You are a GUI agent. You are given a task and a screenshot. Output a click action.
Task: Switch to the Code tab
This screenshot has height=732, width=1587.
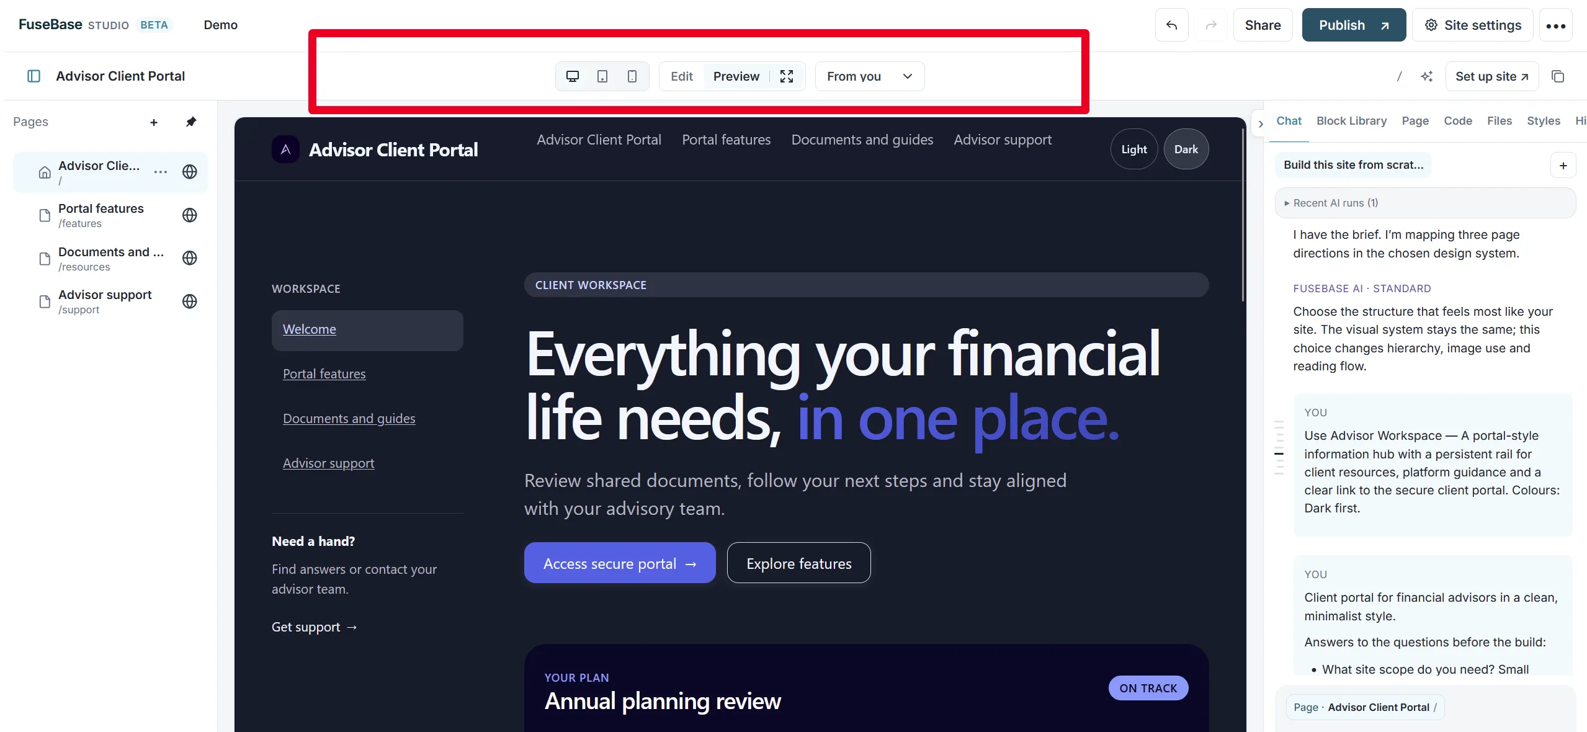pos(1458,121)
